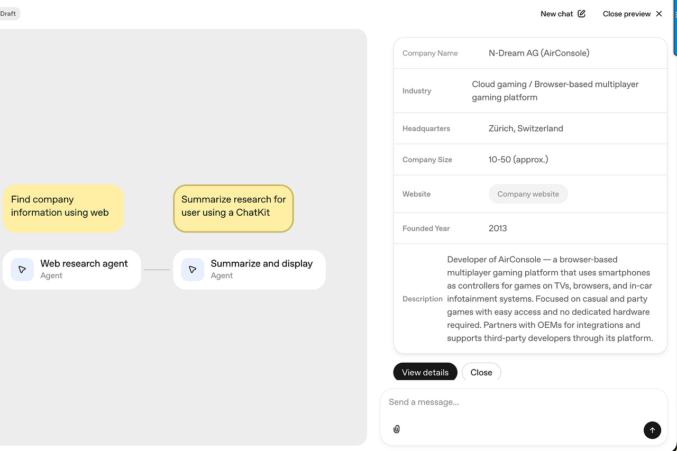Click the N-Dream AG (AirConsole) value
This screenshot has width=677, height=451.
coord(539,53)
